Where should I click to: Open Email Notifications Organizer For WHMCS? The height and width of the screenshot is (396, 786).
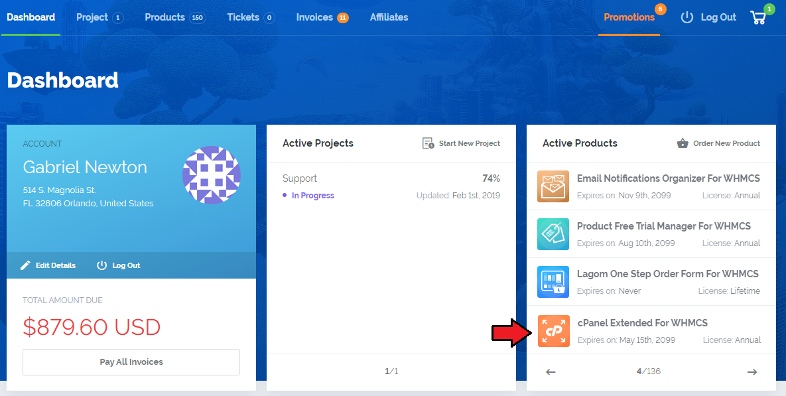point(668,178)
